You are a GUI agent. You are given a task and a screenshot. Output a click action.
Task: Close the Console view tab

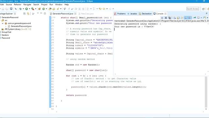click(166, 14)
